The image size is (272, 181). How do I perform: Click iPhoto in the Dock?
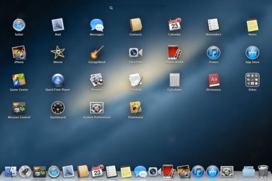pyautogui.click(x=184, y=171)
